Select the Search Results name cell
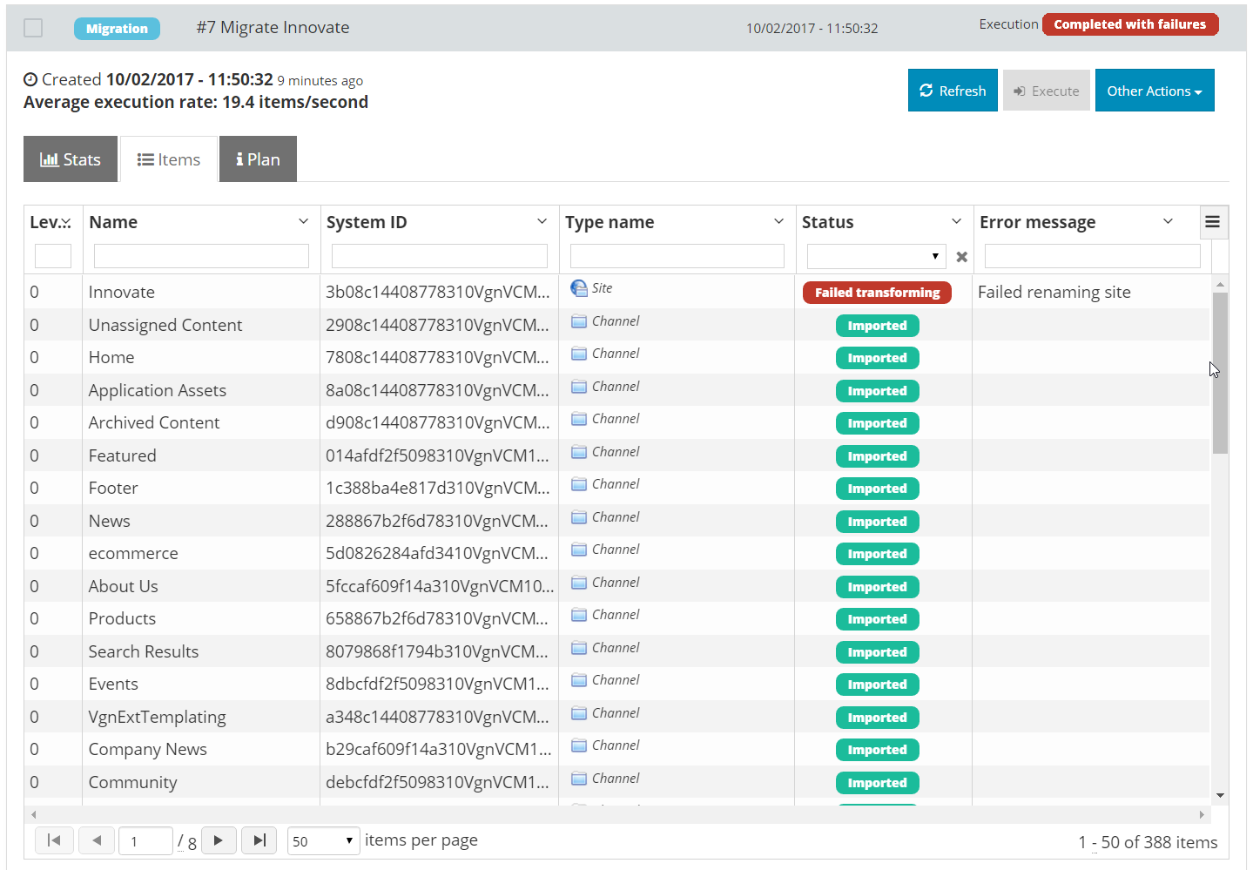Viewport: 1253px width, 870px height. tap(201, 651)
